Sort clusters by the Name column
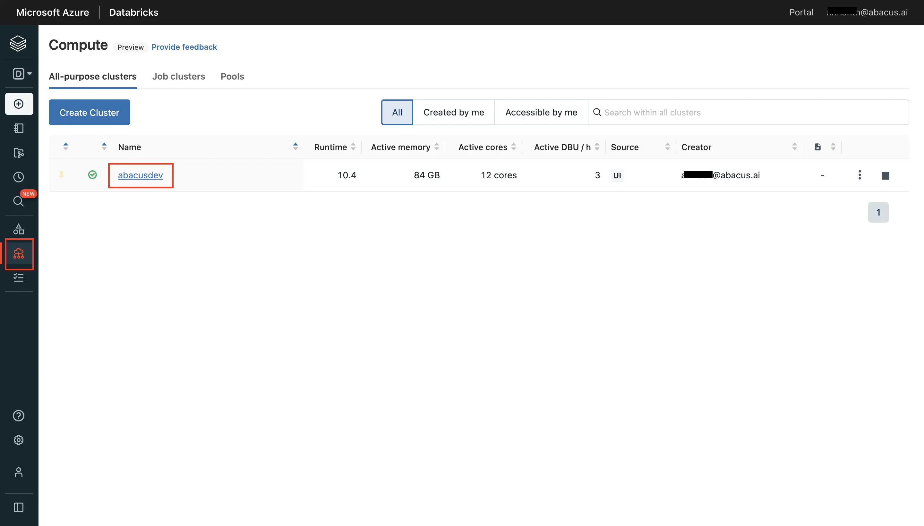The width and height of the screenshot is (924, 526). (x=295, y=147)
